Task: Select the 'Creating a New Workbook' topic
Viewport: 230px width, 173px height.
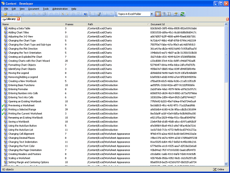Action: tap(22, 81)
